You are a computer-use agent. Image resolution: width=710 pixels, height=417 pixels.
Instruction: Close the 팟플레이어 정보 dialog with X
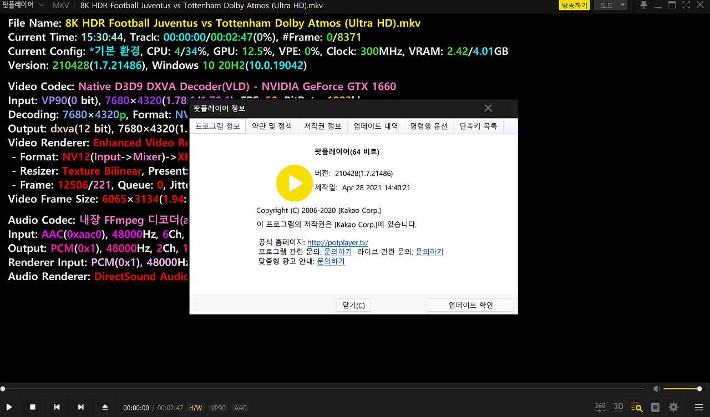[x=488, y=108]
